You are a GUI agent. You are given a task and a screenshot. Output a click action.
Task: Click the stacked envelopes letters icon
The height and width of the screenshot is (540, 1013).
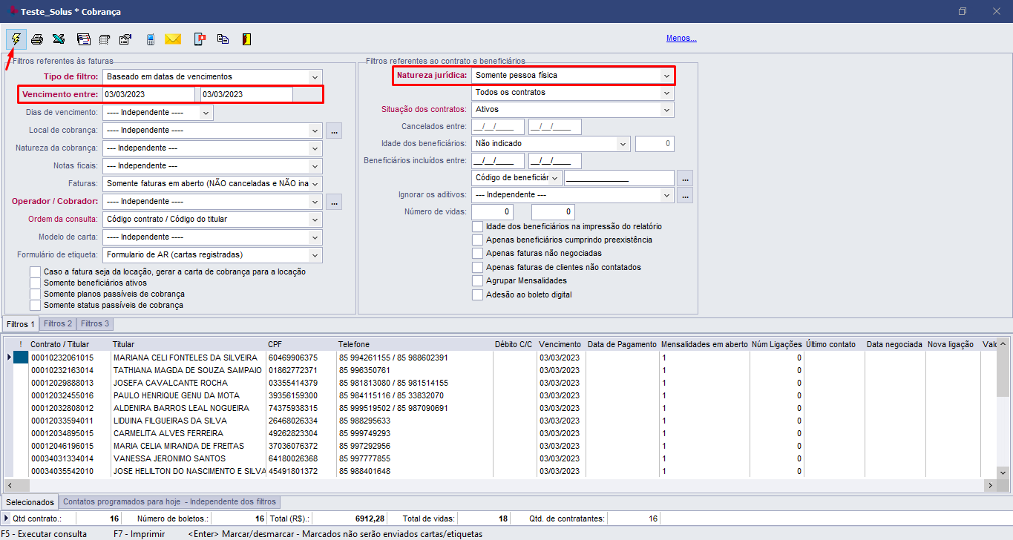point(84,39)
